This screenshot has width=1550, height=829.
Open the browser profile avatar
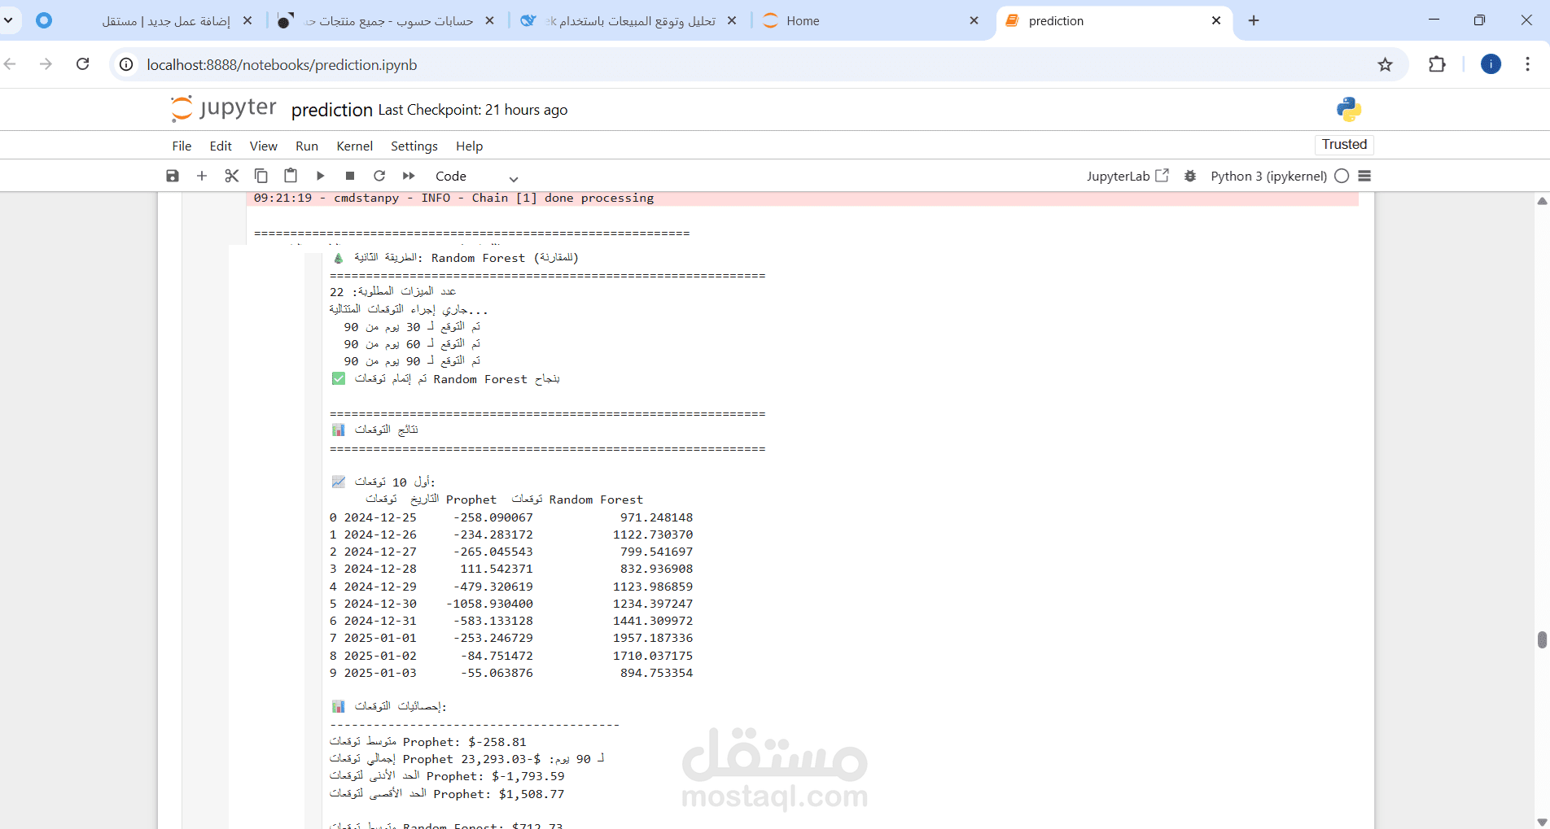click(1491, 64)
